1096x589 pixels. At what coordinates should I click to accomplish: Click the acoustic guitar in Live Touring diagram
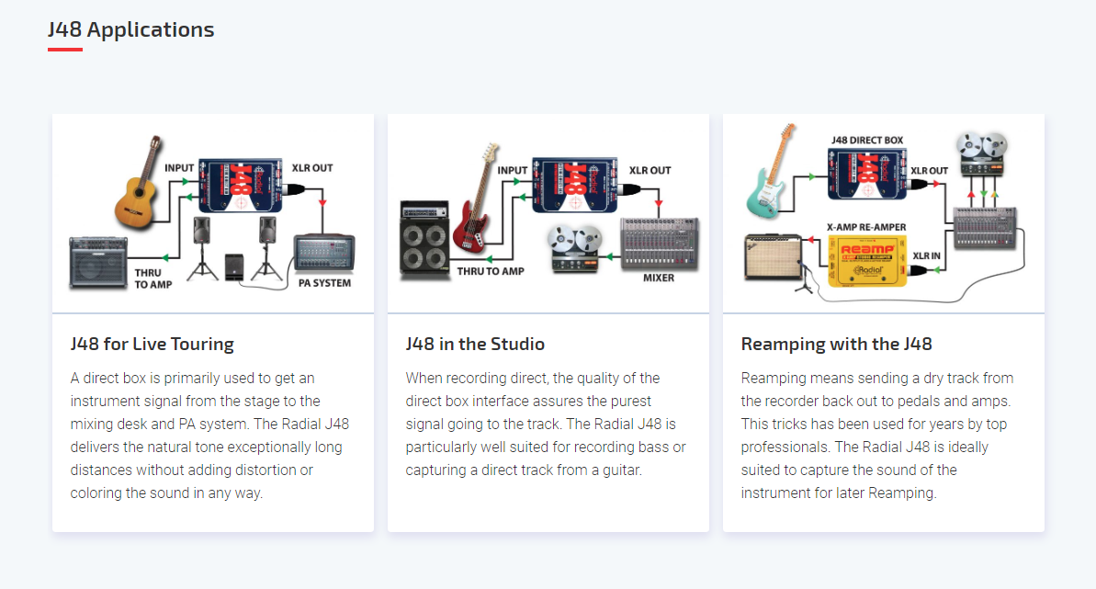139,183
